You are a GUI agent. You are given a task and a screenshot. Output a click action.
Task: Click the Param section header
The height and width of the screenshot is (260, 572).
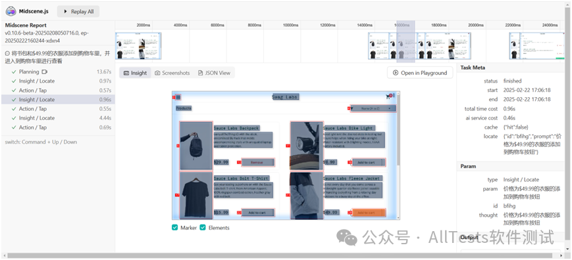pos(468,166)
